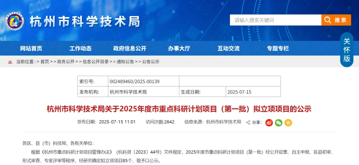The height and width of the screenshot is (165, 359).
Task: Expand the 互动交流 nav section
Action: pyautogui.click(x=228, y=49)
